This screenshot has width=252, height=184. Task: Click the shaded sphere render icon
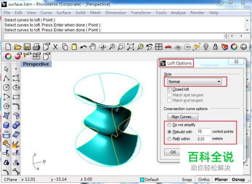point(244,47)
